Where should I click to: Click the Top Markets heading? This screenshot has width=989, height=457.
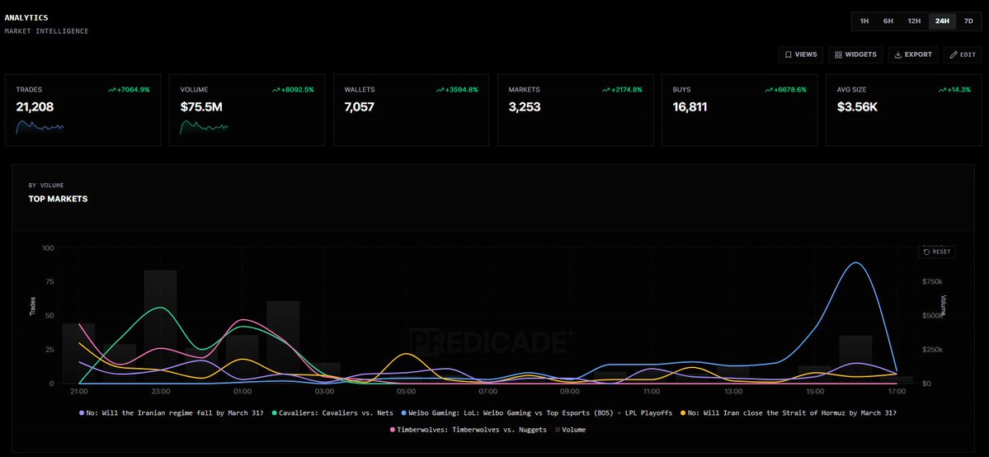(58, 199)
